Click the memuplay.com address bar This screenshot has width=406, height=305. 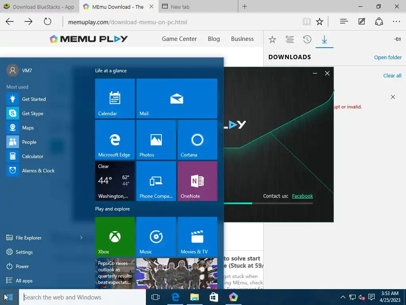[181, 22]
